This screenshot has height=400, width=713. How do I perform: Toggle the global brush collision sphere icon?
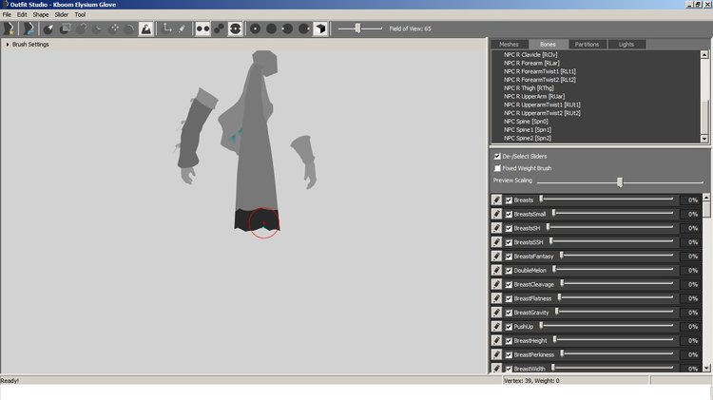235,29
